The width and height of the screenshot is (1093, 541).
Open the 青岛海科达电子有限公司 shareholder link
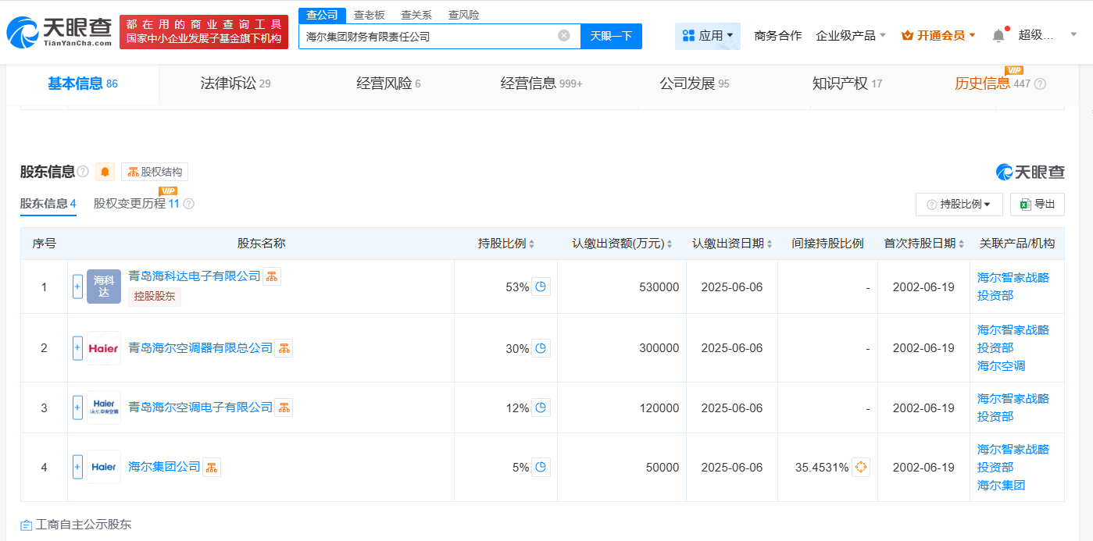pos(195,276)
